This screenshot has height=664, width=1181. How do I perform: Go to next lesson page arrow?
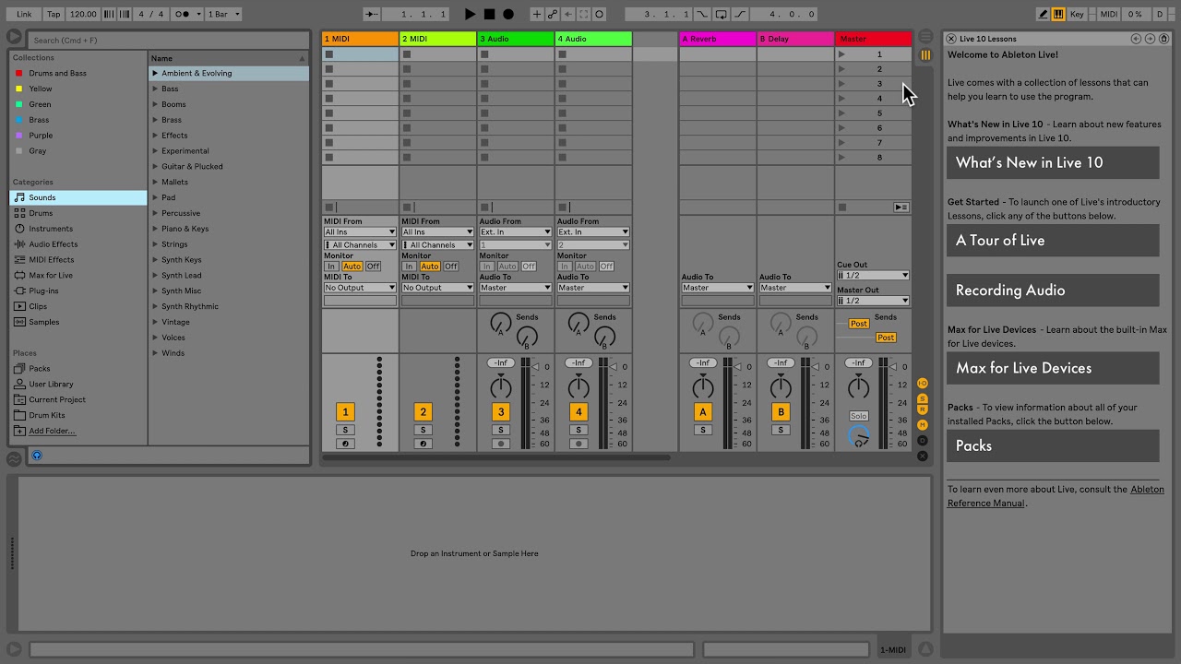click(x=1150, y=39)
